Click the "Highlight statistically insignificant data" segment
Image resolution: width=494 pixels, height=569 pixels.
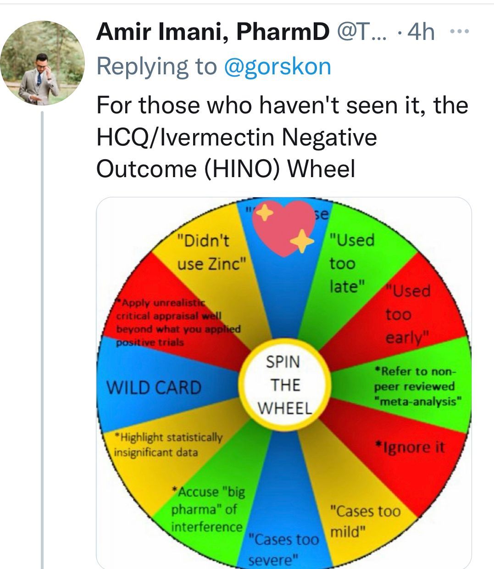[x=168, y=445]
